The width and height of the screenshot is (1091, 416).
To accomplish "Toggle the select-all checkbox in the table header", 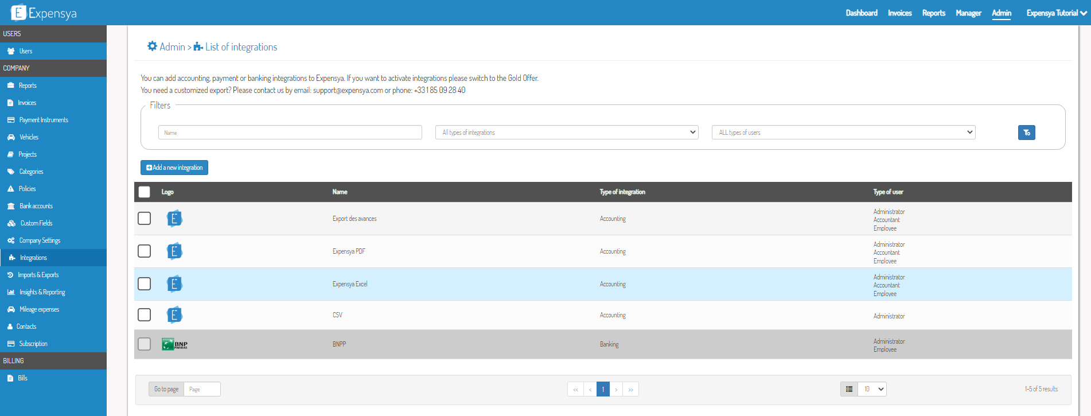I will click(x=145, y=192).
